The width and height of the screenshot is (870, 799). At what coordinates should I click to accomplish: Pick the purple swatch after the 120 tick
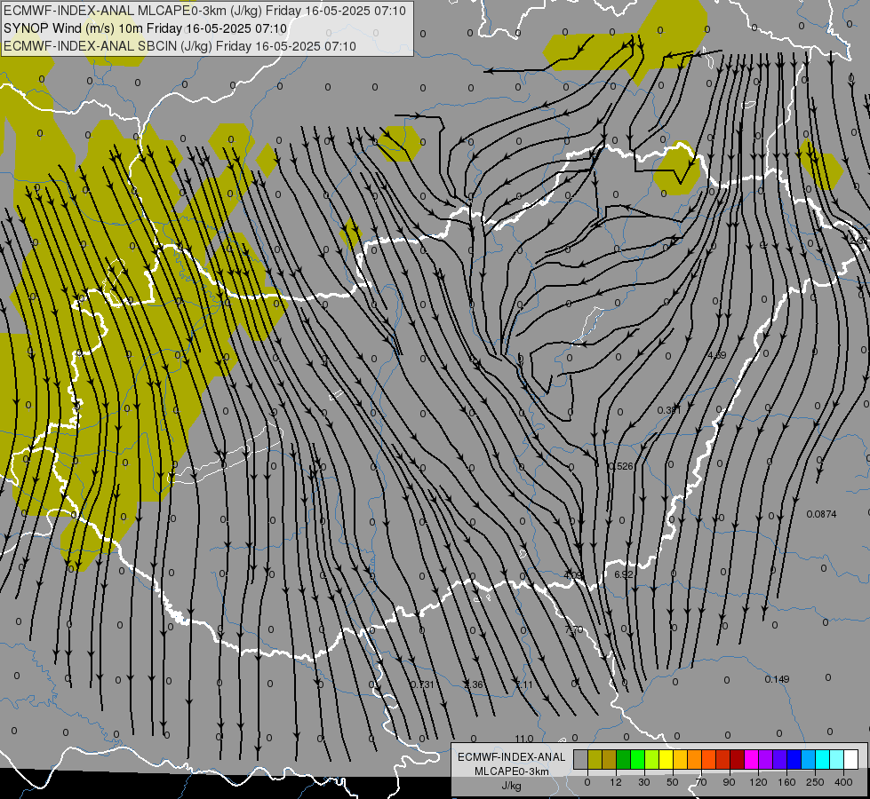pyautogui.click(x=766, y=759)
